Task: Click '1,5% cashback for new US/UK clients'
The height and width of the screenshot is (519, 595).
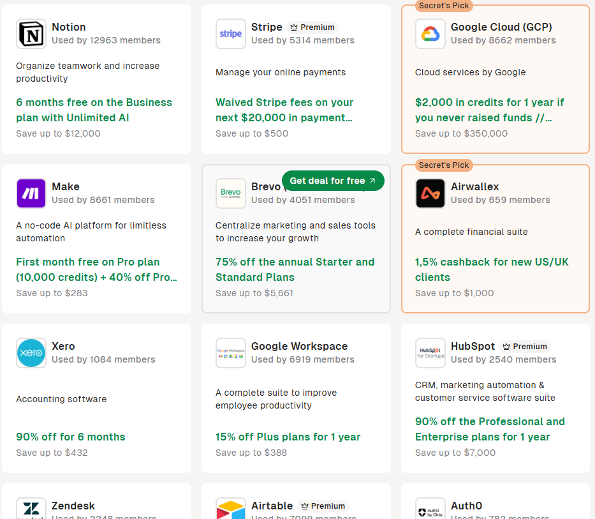Action: coord(492,270)
